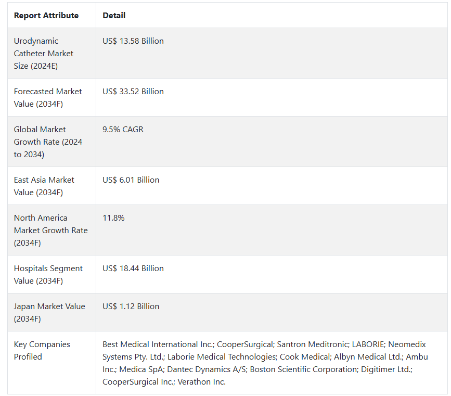The width and height of the screenshot is (451, 396).
Task: Select the North America Market Growth Rate label
Action: (x=50, y=230)
